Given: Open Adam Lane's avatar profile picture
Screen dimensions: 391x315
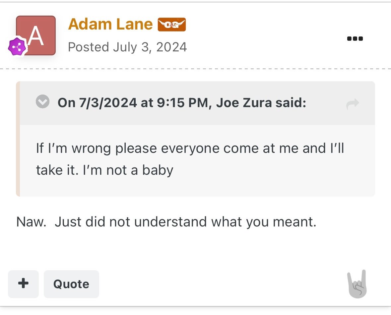Looking at the screenshot, I should [x=36, y=35].
